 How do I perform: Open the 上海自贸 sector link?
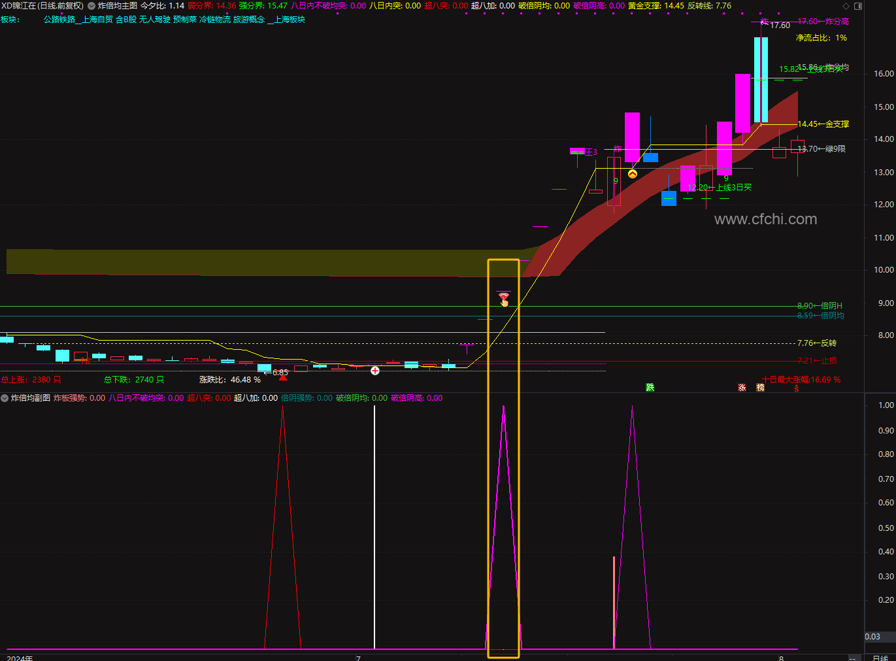97,20
